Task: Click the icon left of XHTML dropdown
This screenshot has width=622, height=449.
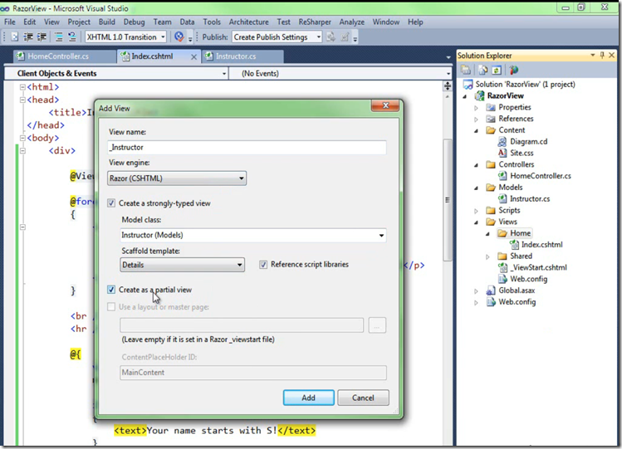Action: click(72, 37)
